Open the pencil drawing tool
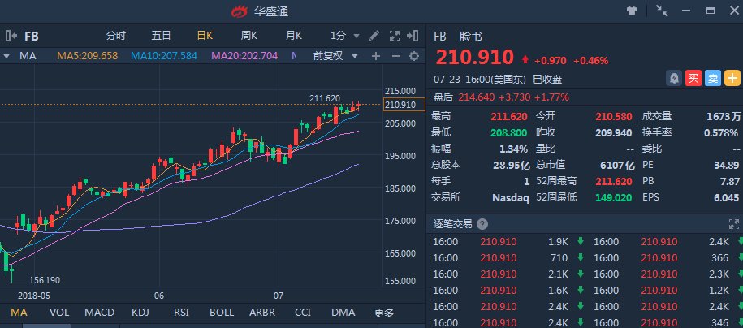 coord(374,36)
